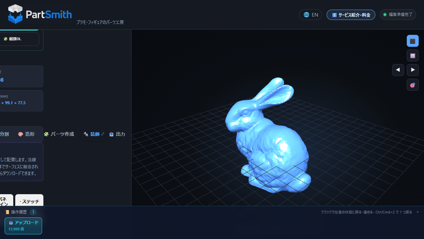Select the ステッチ decoration option
The height and width of the screenshot is (239, 424).
(x=29, y=201)
